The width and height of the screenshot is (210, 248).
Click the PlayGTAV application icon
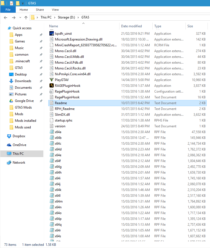coord(52,80)
